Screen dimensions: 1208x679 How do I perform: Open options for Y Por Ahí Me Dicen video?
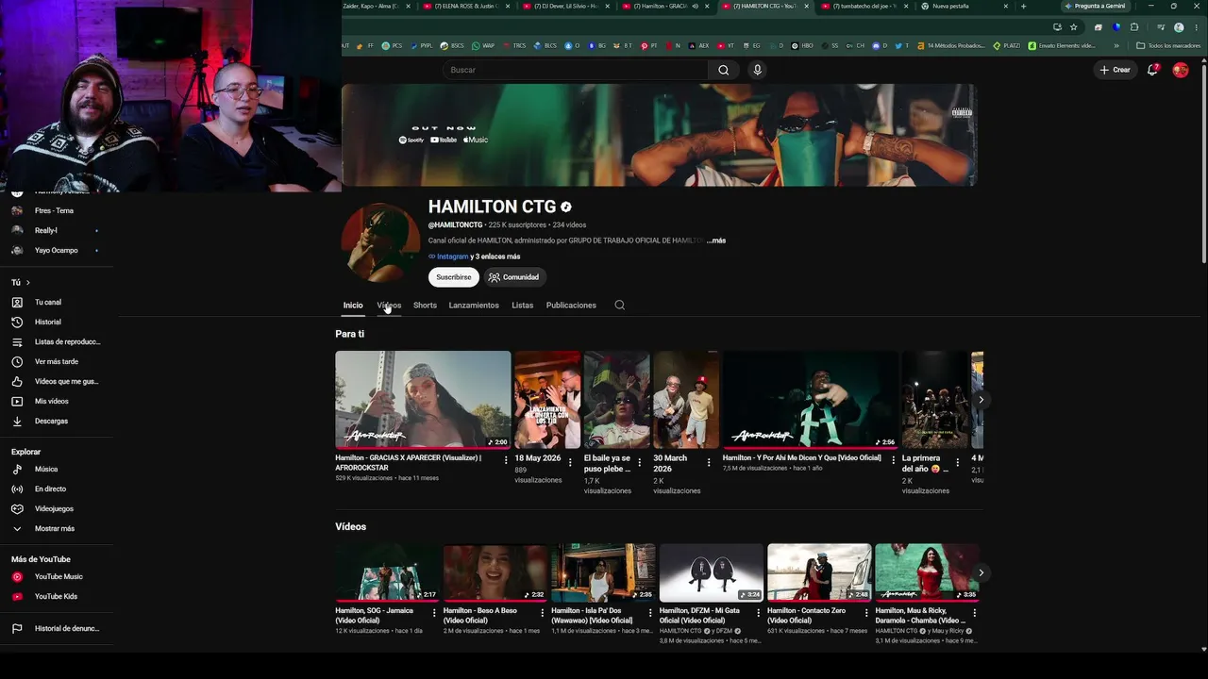pyautogui.click(x=894, y=460)
